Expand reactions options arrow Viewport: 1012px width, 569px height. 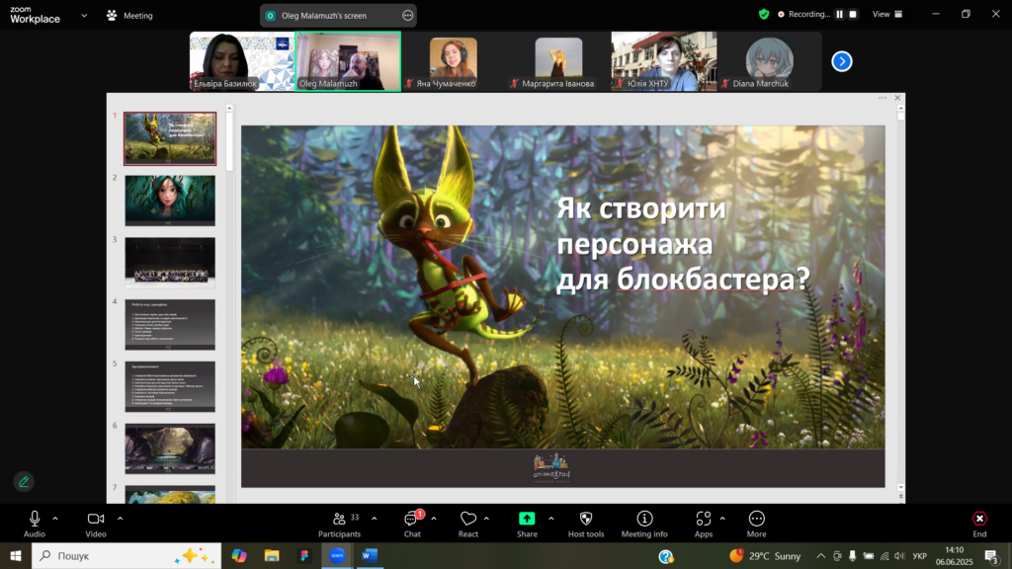click(486, 519)
